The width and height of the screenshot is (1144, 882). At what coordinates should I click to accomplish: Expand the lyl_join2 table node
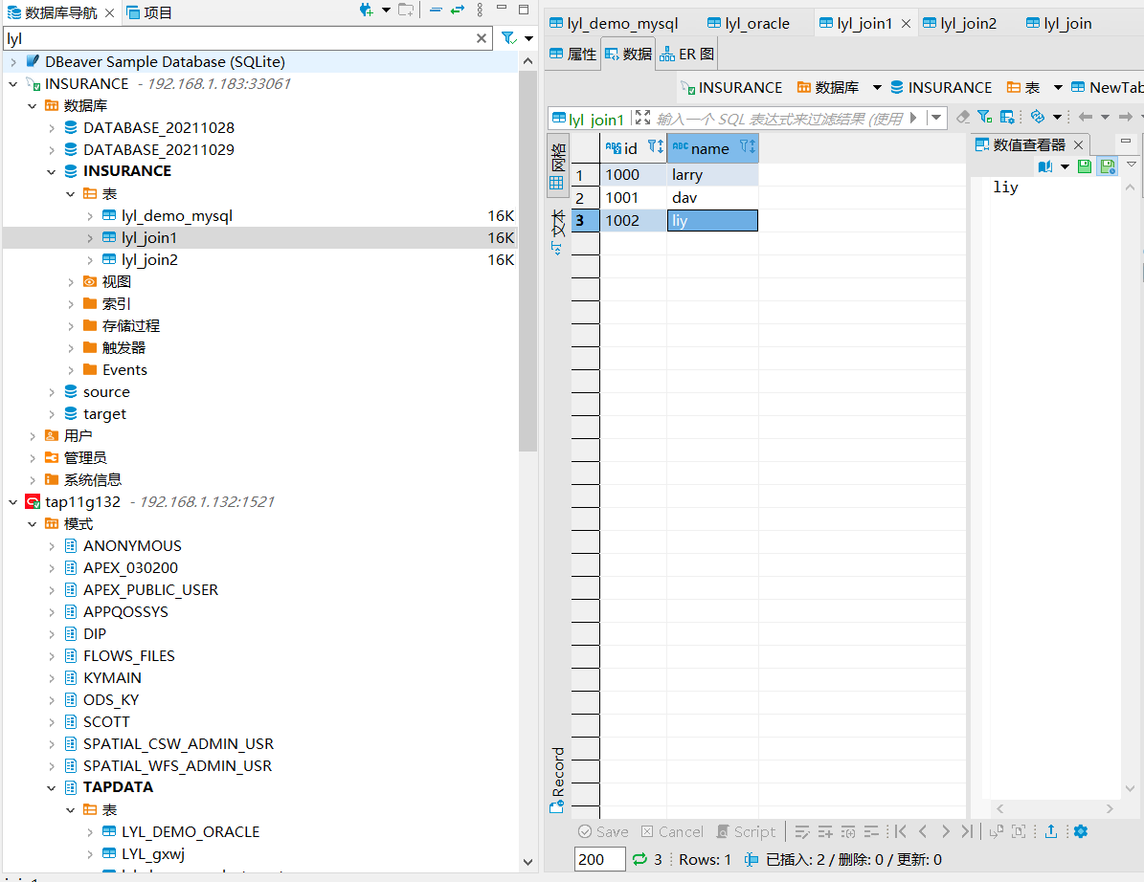pyautogui.click(x=90, y=259)
